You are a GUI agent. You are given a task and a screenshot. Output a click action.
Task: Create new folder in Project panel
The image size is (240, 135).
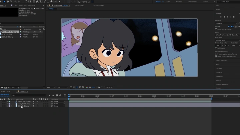tap(2, 88)
